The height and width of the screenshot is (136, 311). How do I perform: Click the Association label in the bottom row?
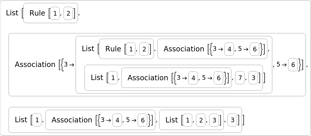(x=72, y=120)
